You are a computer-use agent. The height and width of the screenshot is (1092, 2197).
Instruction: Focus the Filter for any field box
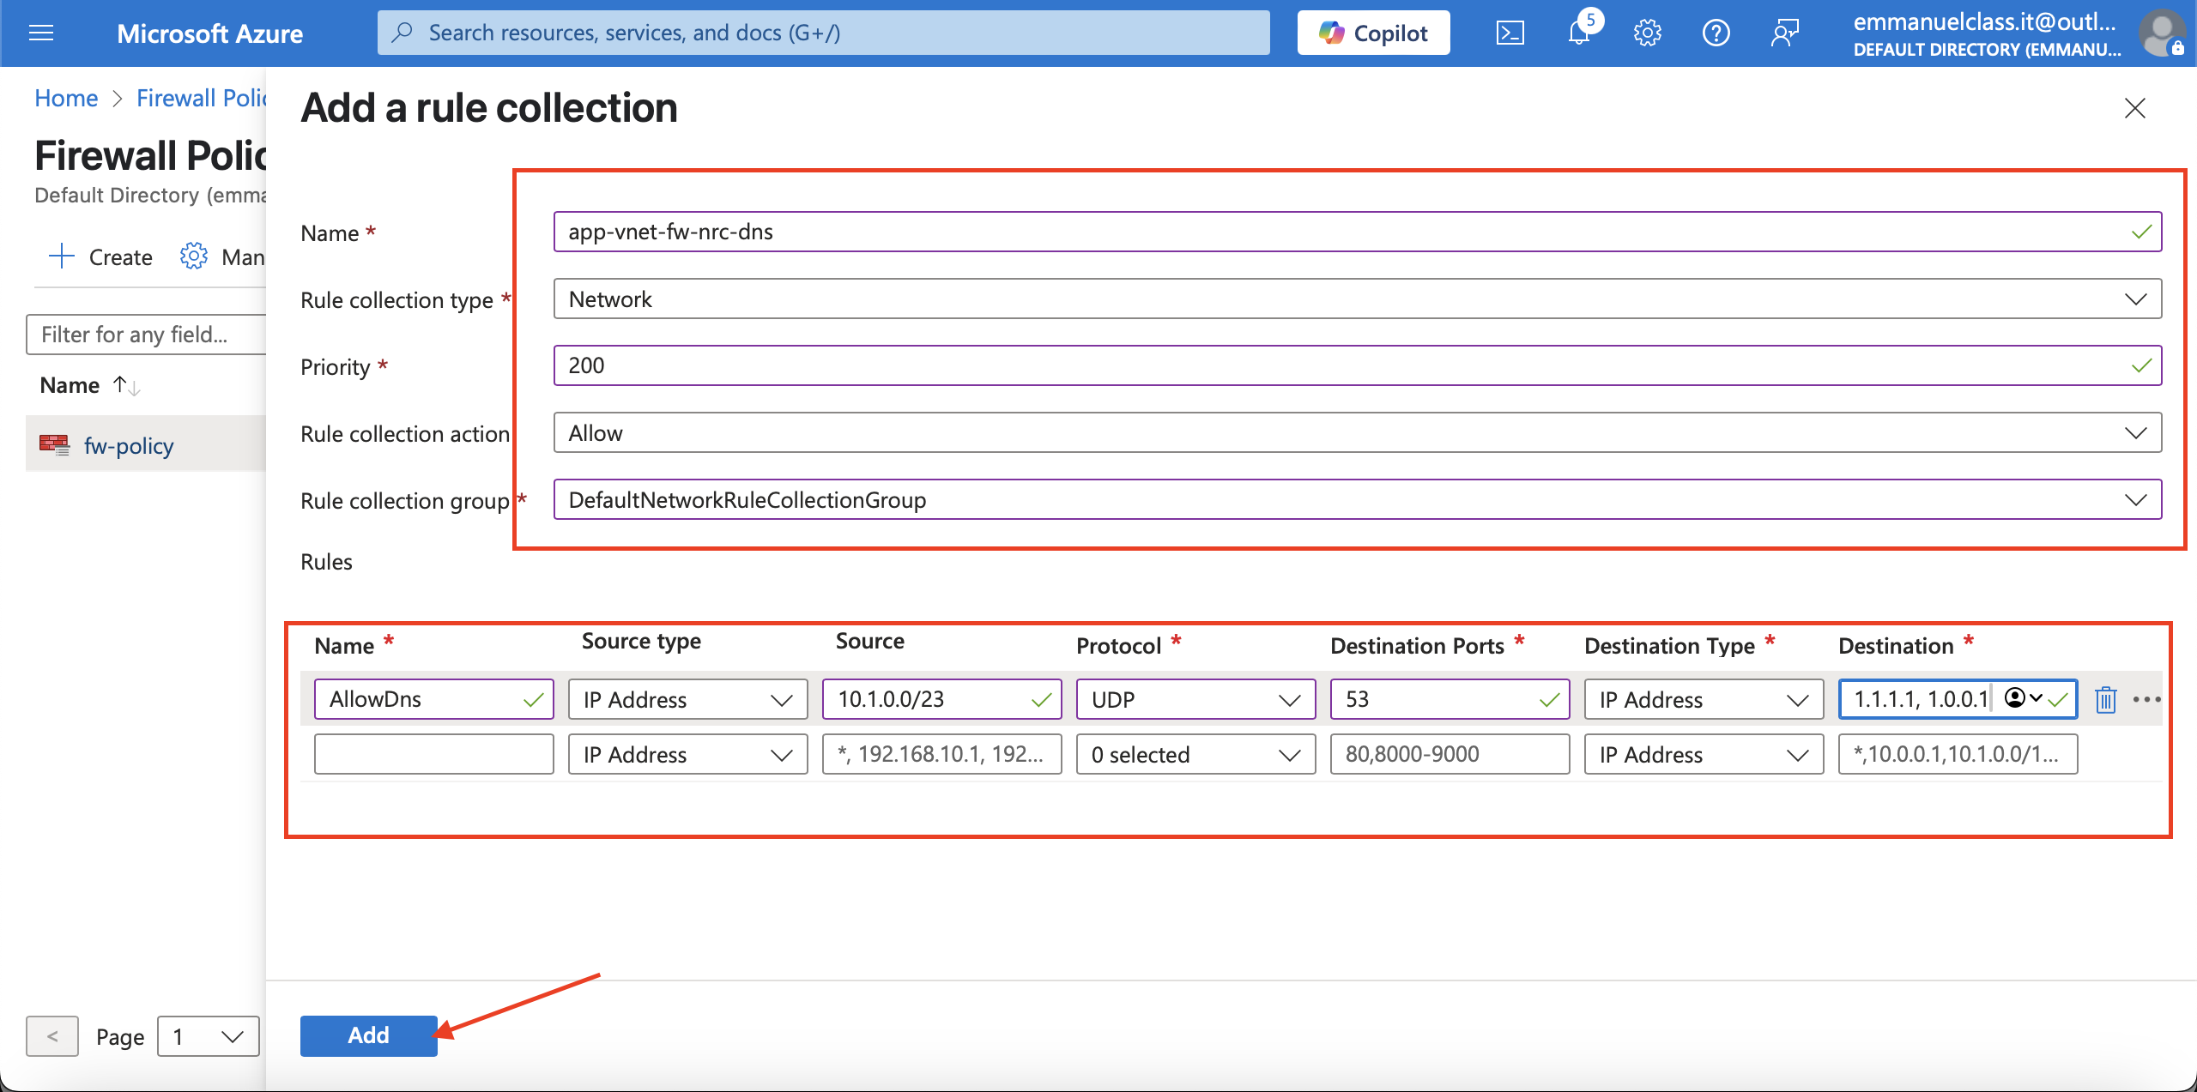pos(147,334)
